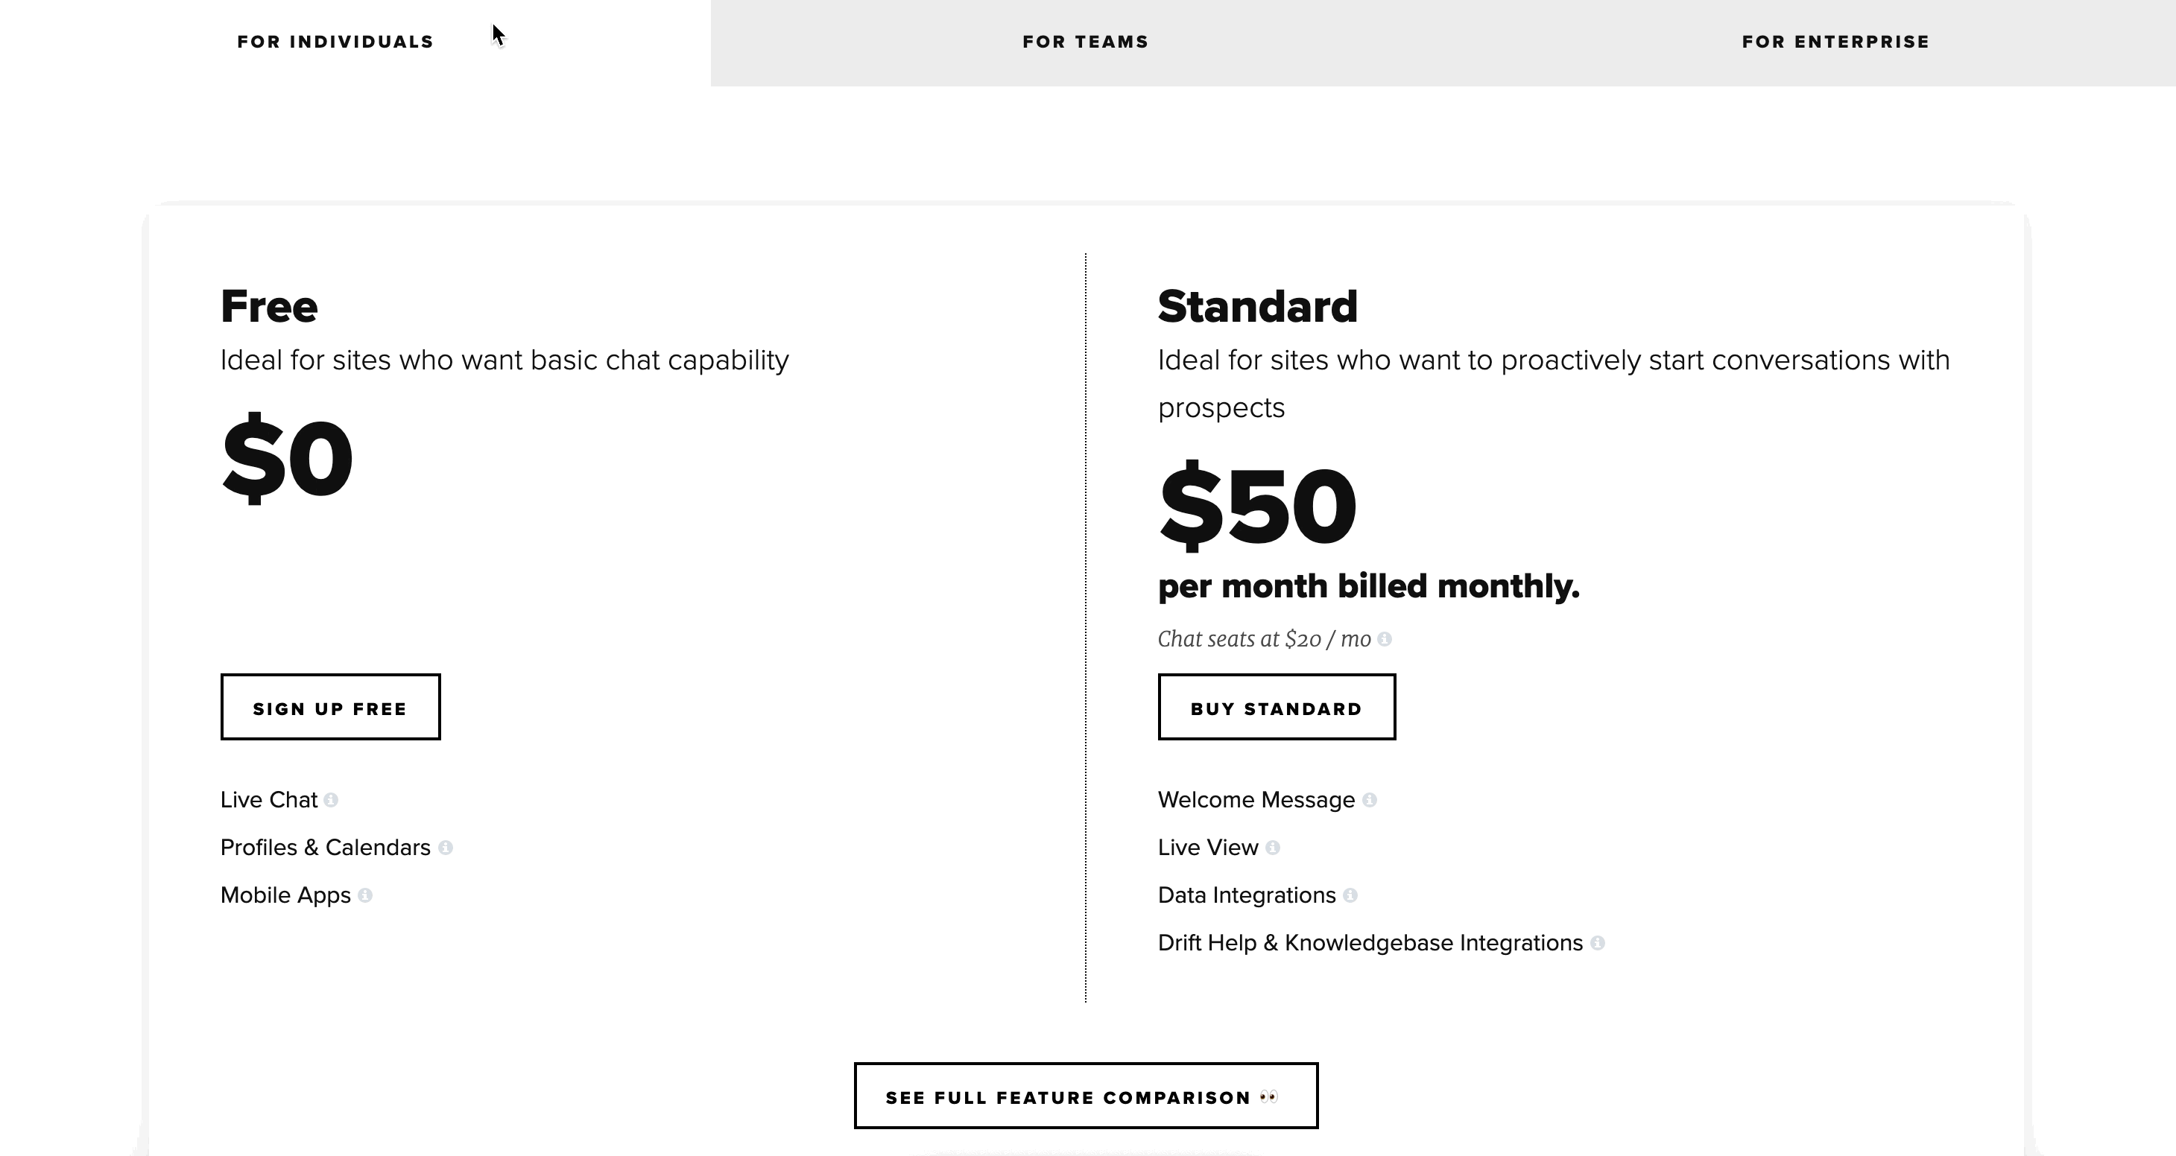2176x1156 pixels.
Task: Click info icon beside Data Integrations
Action: [1350, 895]
